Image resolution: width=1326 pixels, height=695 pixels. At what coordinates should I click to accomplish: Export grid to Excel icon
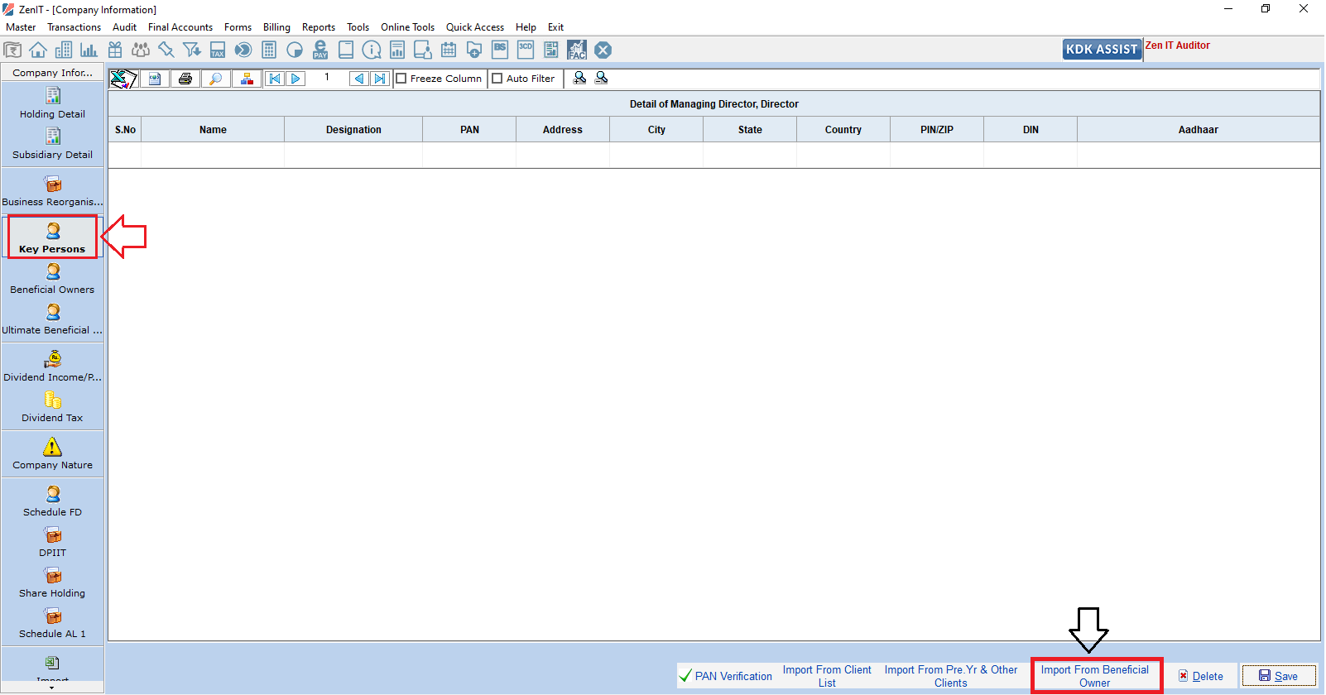coord(123,79)
